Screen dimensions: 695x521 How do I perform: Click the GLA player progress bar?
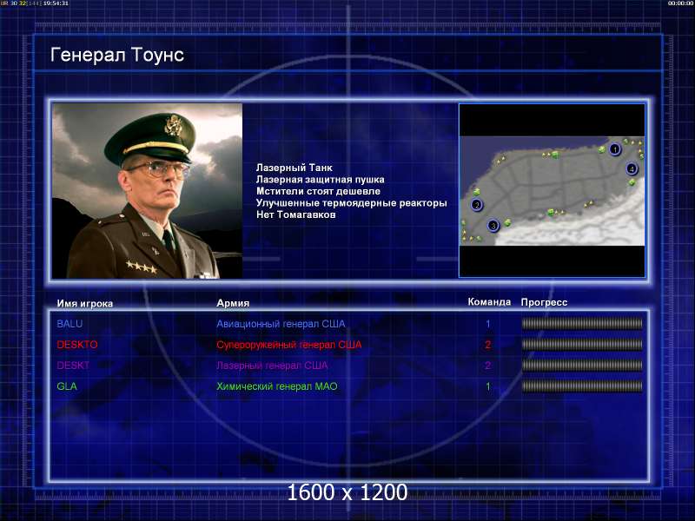click(582, 386)
